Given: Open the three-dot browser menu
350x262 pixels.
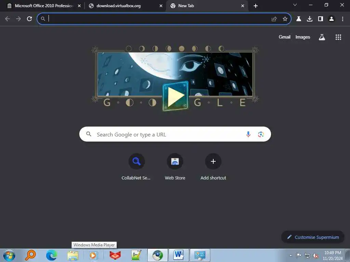Looking at the screenshot, I should coord(342,19).
